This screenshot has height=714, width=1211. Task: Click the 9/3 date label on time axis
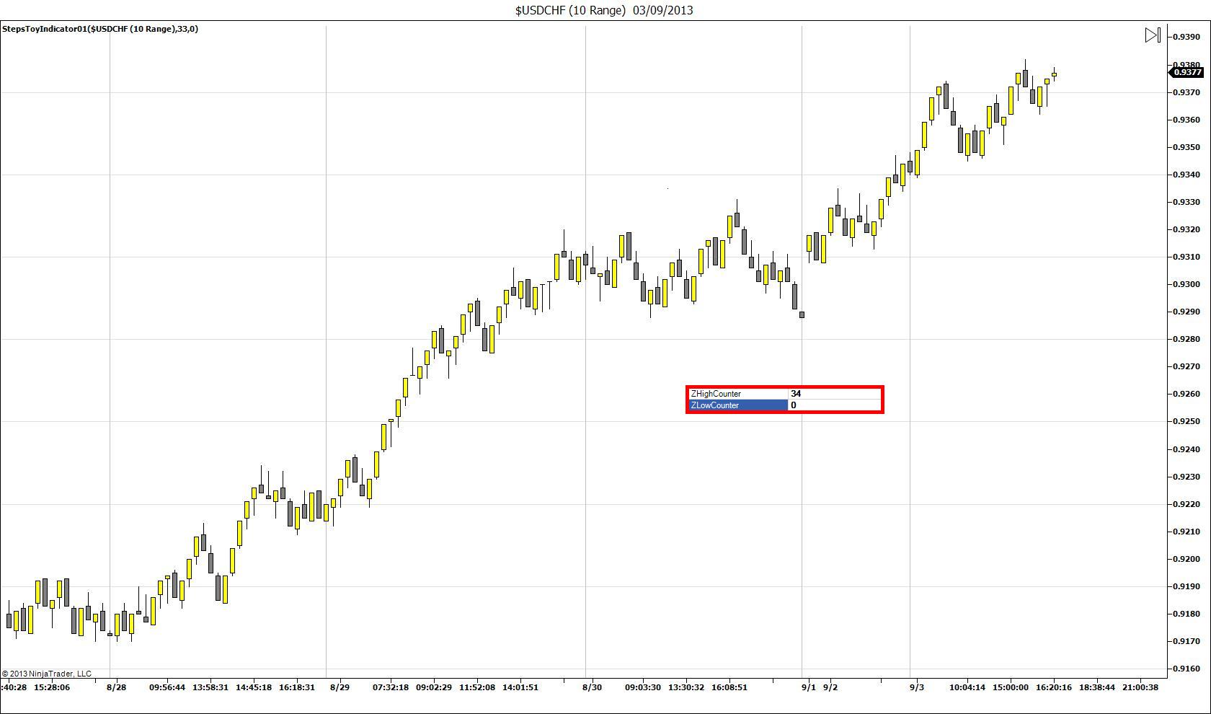[916, 687]
